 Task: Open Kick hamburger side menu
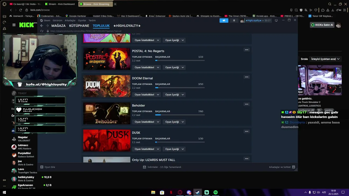click(14, 25)
